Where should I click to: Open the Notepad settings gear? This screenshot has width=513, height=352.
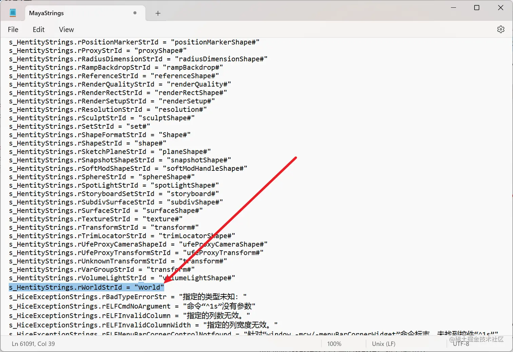click(501, 29)
